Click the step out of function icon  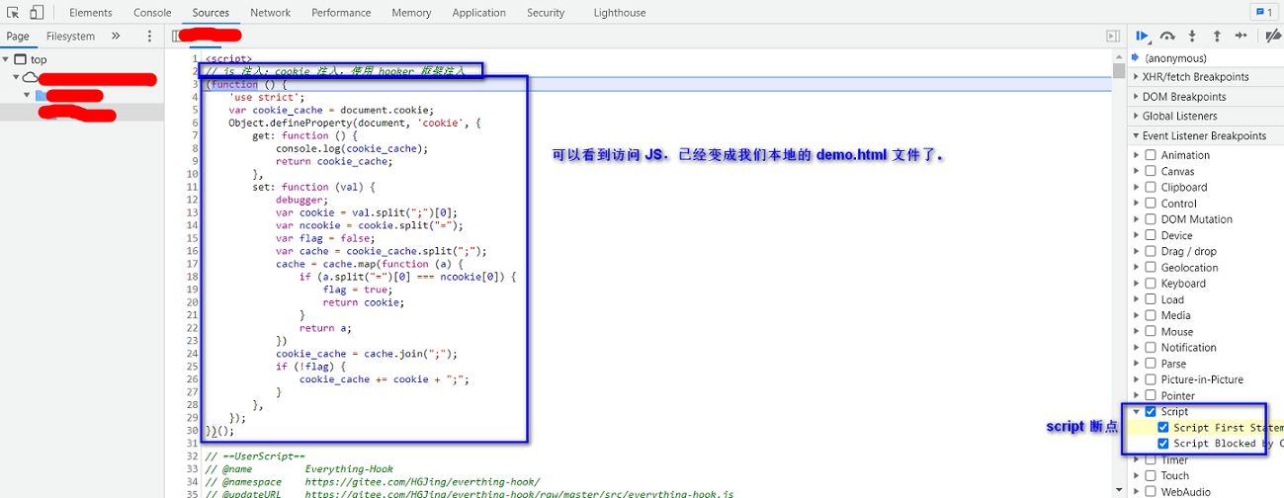1217,36
